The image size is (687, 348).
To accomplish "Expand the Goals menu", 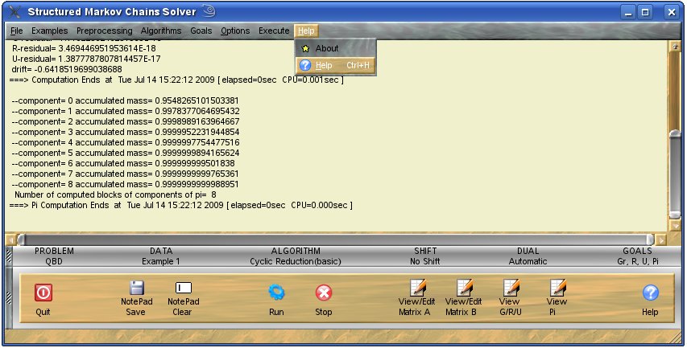I will click(201, 31).
